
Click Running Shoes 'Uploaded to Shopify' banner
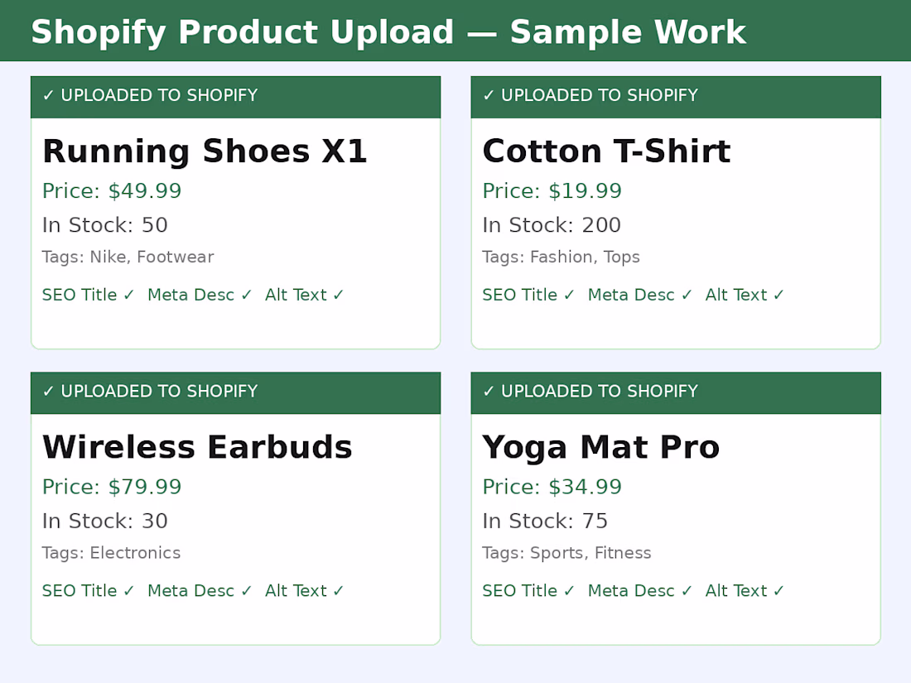coord(235,96)
